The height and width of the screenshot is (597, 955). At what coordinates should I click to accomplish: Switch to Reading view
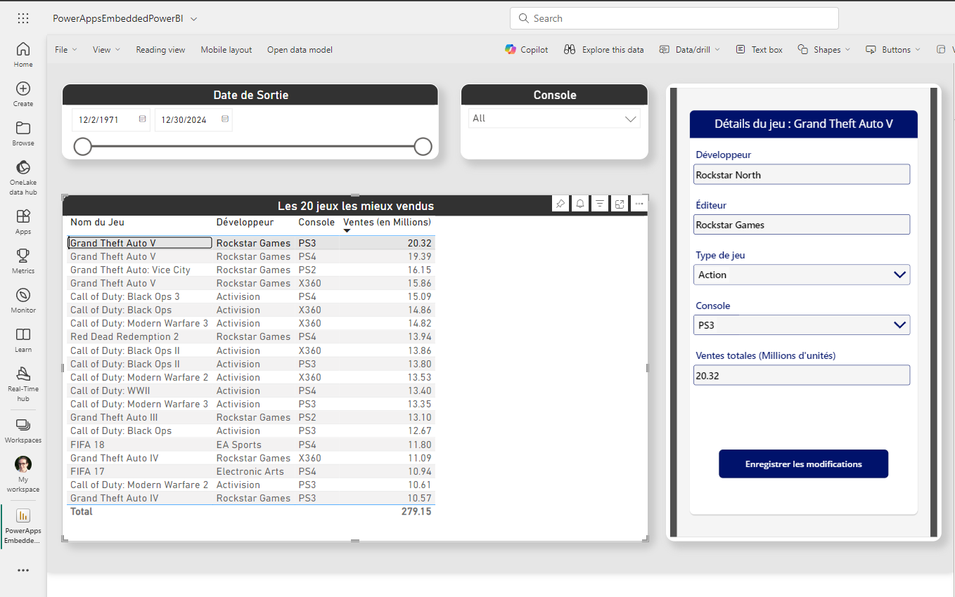[160, 50]
